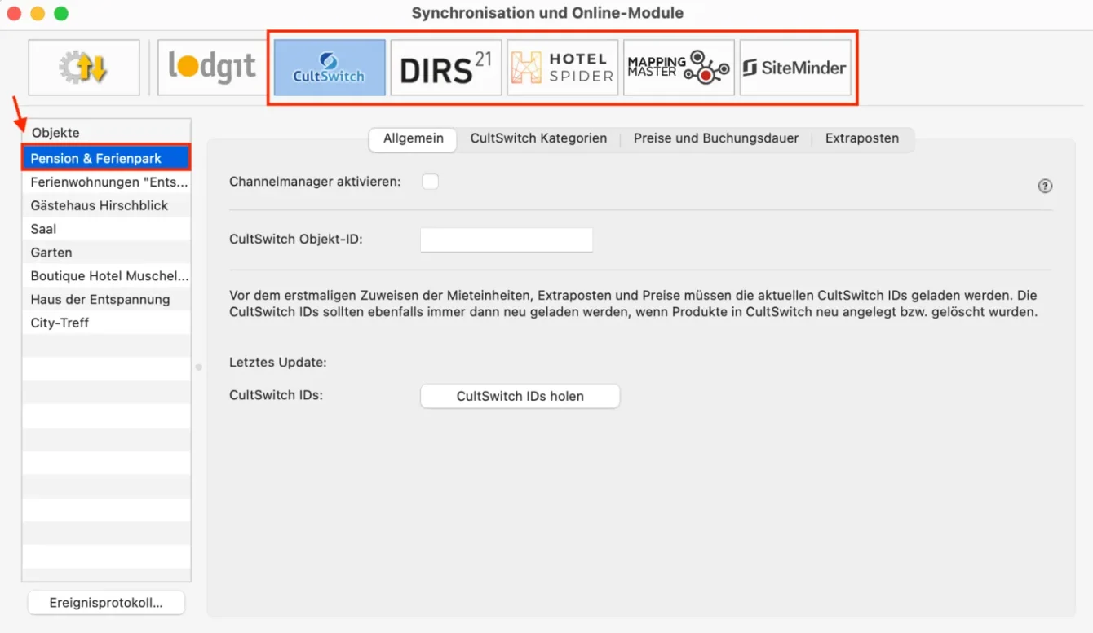Select the Saal object

[106, 229]
